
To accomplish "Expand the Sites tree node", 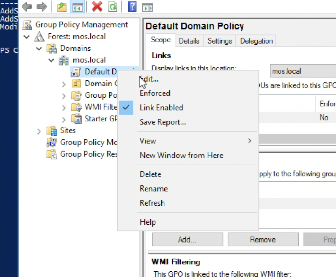I will 39,131.
